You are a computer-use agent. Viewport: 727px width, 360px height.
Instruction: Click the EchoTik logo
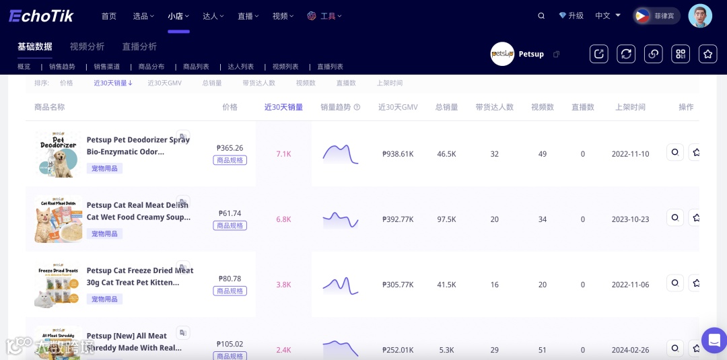(41, 16)
